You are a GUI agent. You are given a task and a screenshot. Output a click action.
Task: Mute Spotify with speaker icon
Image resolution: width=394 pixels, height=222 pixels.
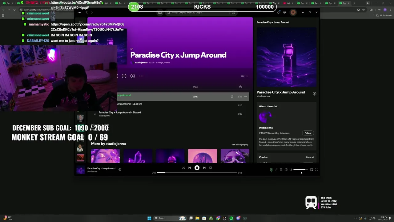pos(291,170)
